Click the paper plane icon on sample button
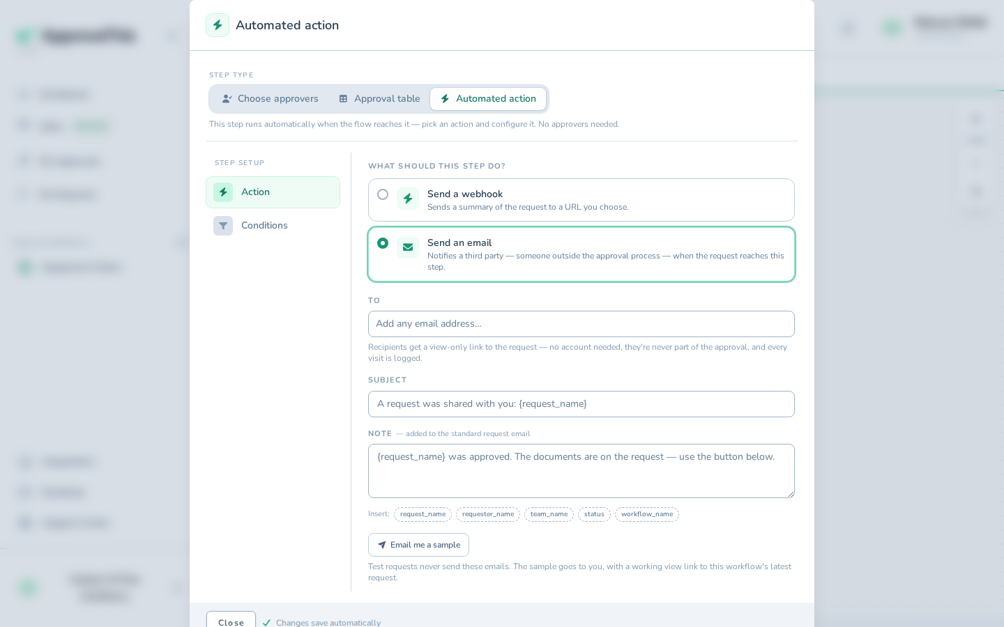This screenshot has height=627, width=1004. (381, 545)
